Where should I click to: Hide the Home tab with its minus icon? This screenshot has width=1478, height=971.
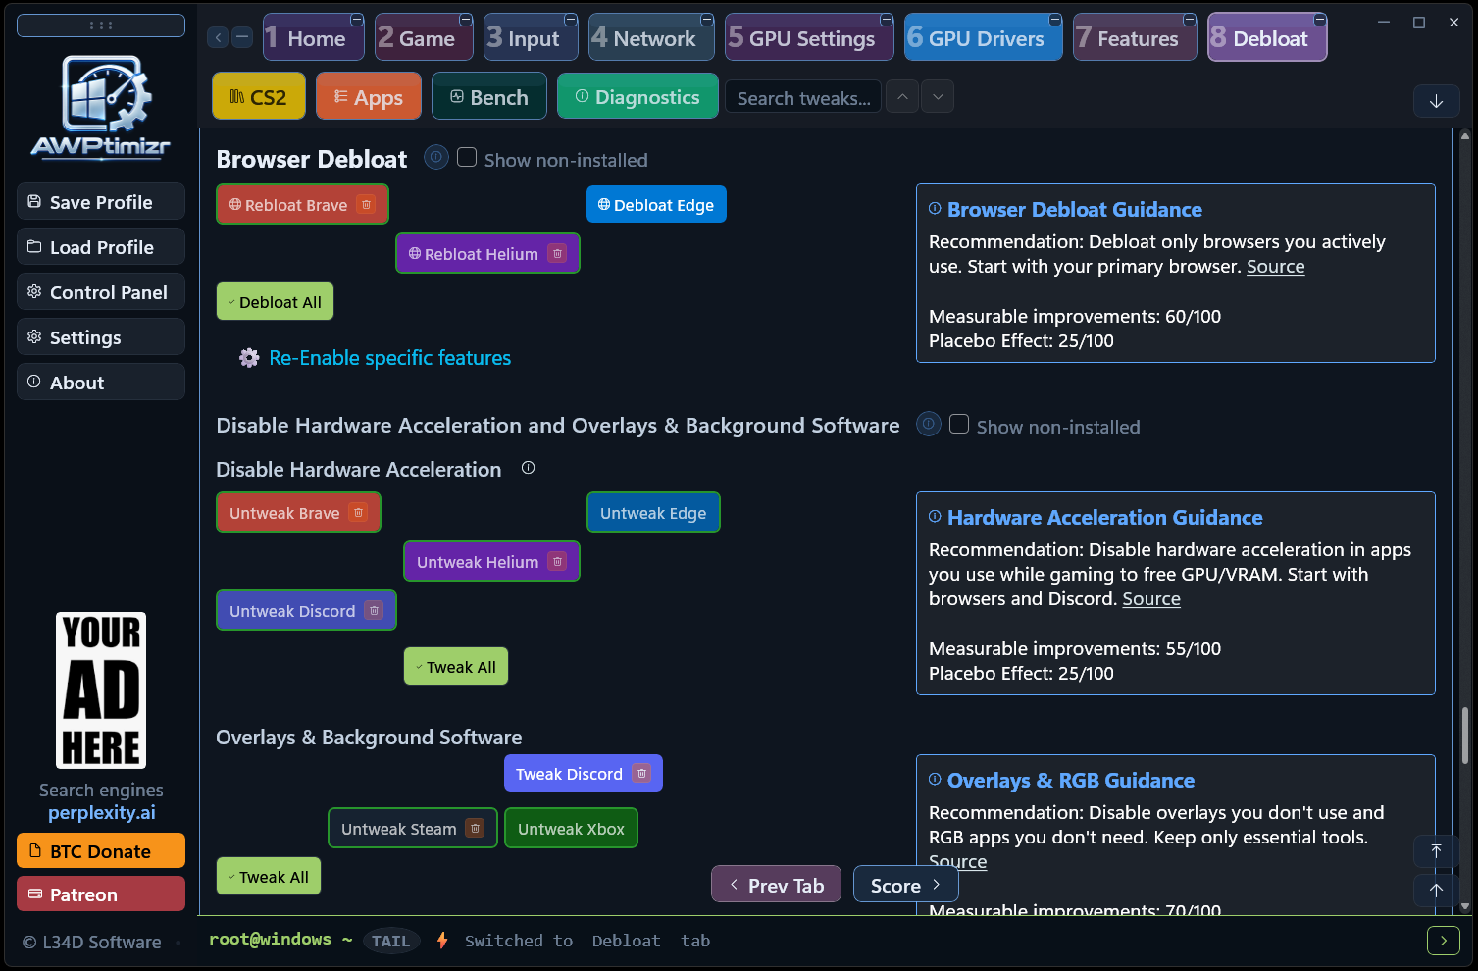357,20
